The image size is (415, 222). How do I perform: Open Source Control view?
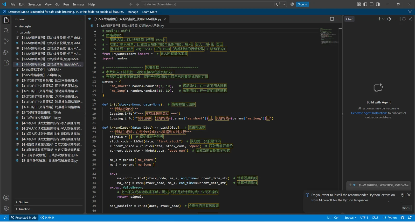6,41
